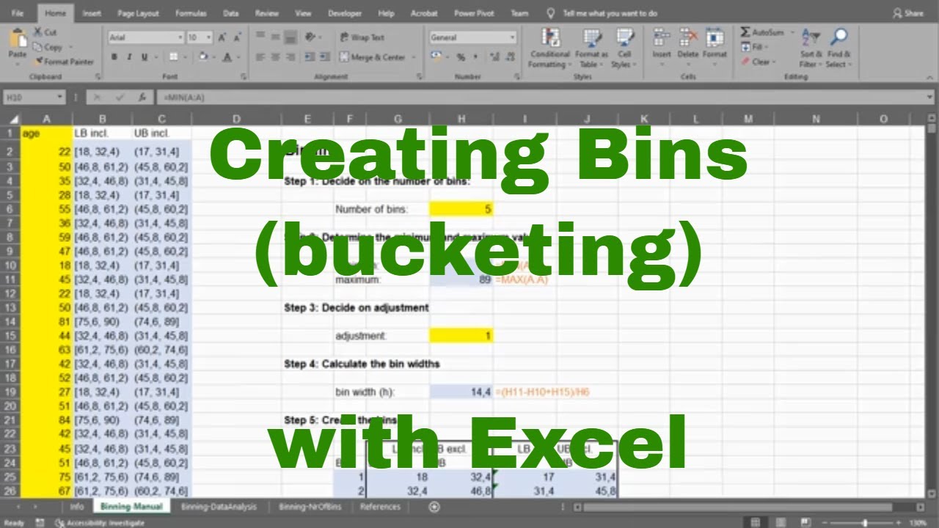
Task: Toggle Align Left
Action: (x=260, y=57)
